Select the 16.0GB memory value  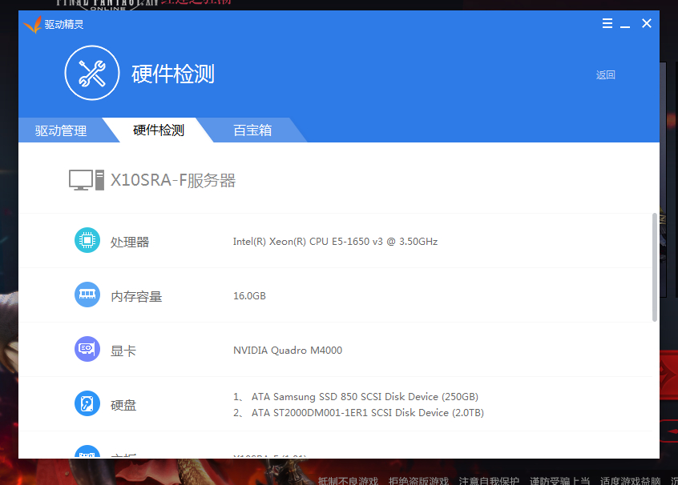[249, 296]
